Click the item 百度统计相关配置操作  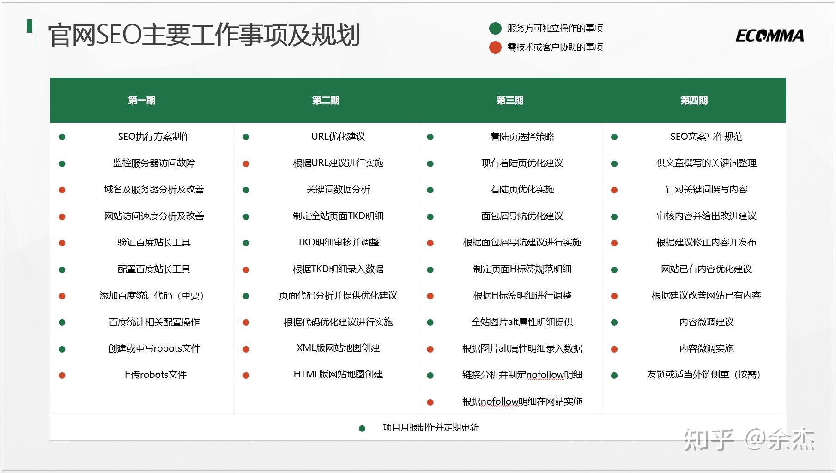[x=154, y=322]
